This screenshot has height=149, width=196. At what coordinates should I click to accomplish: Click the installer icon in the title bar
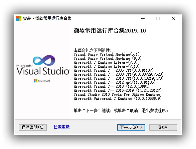pos(19,18)
